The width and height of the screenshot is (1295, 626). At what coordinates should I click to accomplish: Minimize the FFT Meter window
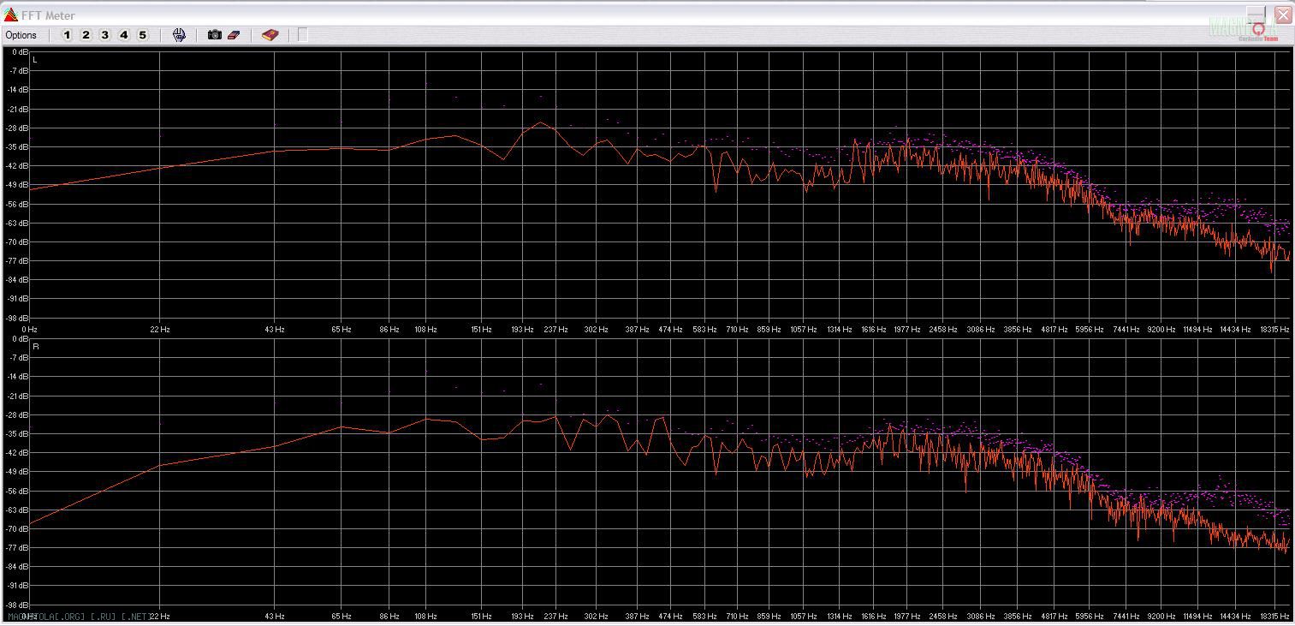tap(1256, 15)
